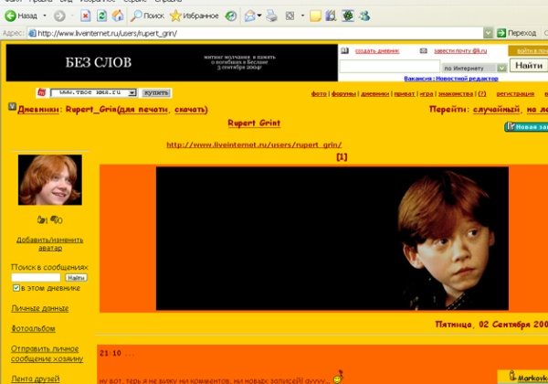Click the smiley emoticon in the post

click(x=338, y=378)
